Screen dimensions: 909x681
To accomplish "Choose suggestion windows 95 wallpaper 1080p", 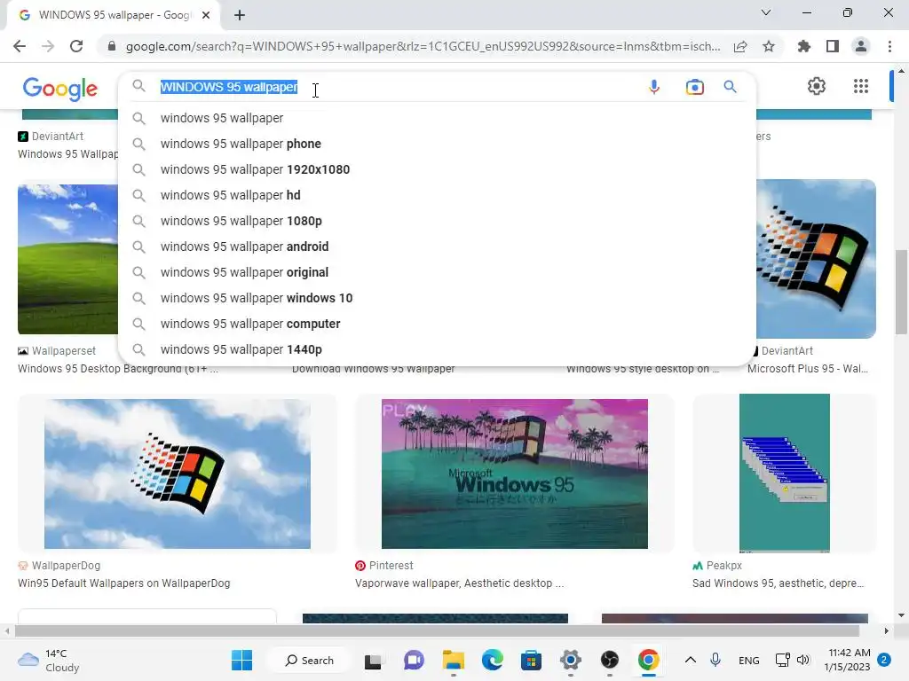I will coord(437,221).
